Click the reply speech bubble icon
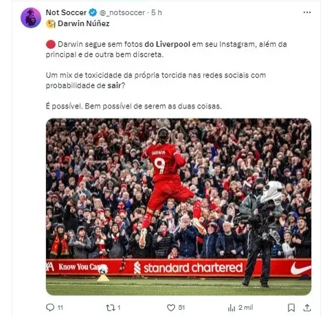Viewport: 336px width, 316px height. click(x=50, y=307)
